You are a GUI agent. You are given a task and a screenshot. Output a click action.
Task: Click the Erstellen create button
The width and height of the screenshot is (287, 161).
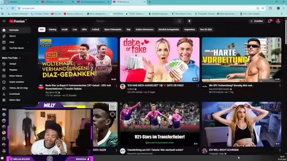tap(257, 21)
